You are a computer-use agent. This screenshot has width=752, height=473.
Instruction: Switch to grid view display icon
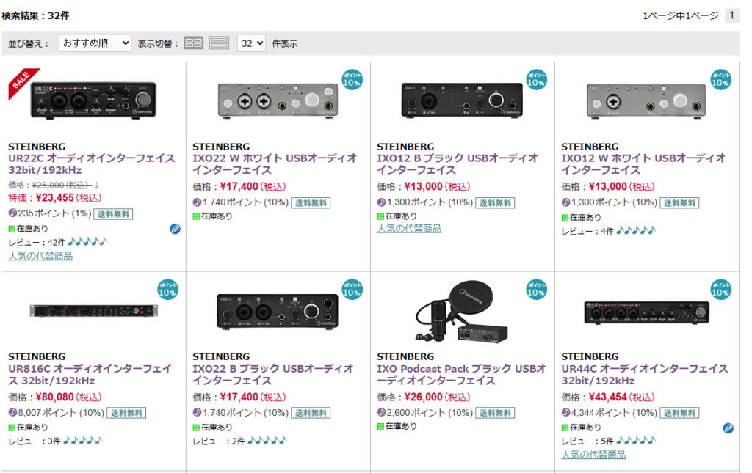[193, 43]
